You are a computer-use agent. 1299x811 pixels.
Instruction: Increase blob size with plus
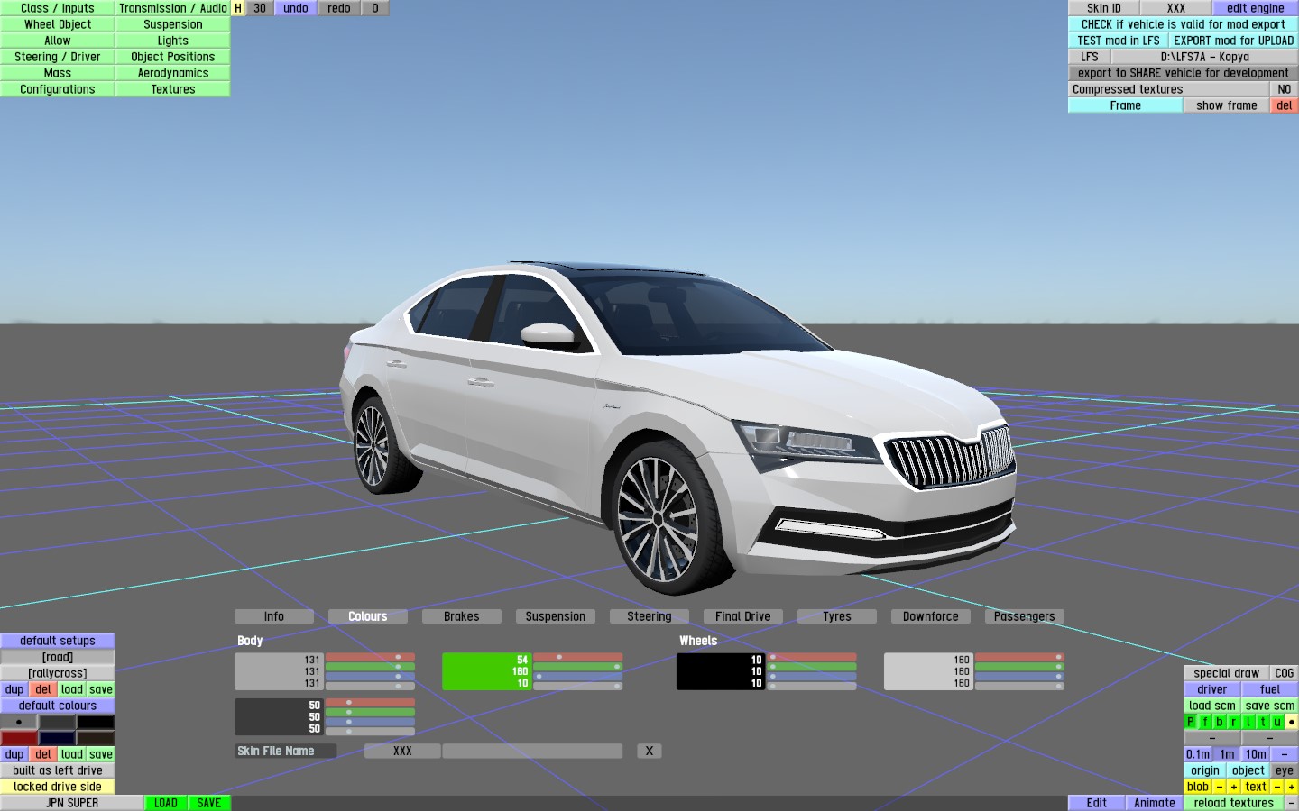1234,787
